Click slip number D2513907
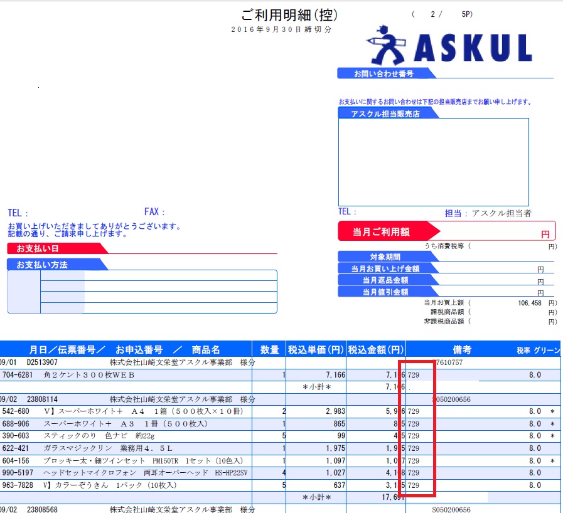 click(42, 362)
